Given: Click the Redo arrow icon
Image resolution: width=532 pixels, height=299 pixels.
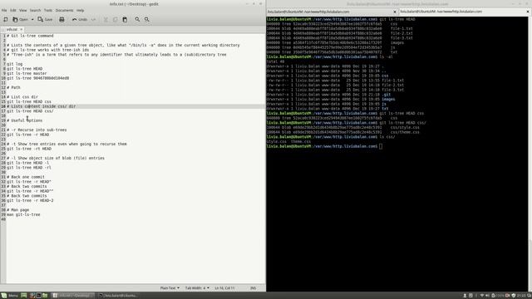Looking at the screenshot, I should (x=93, y=20).
